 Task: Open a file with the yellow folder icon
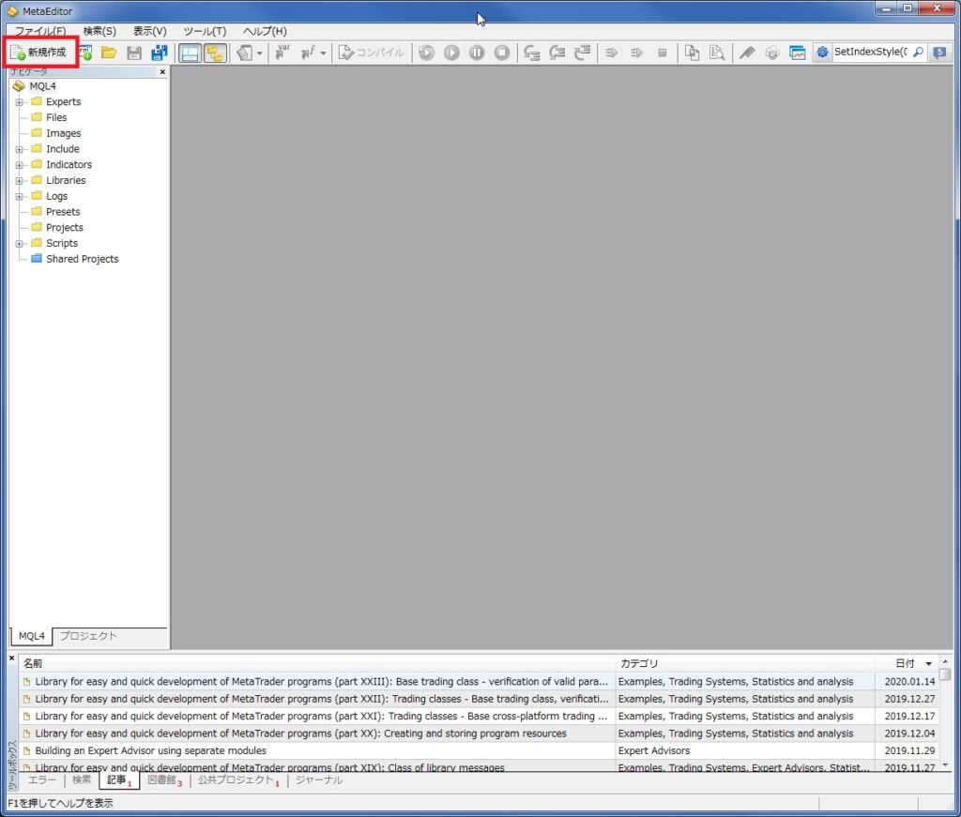109,53
